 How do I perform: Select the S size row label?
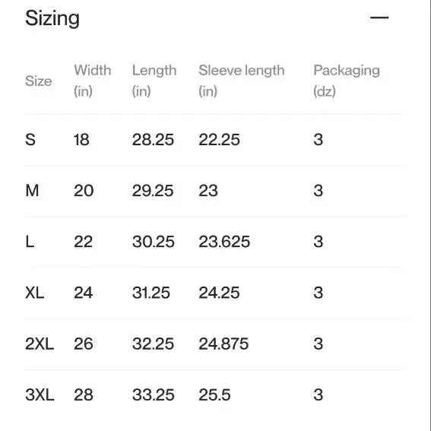[x=30, y=140]
